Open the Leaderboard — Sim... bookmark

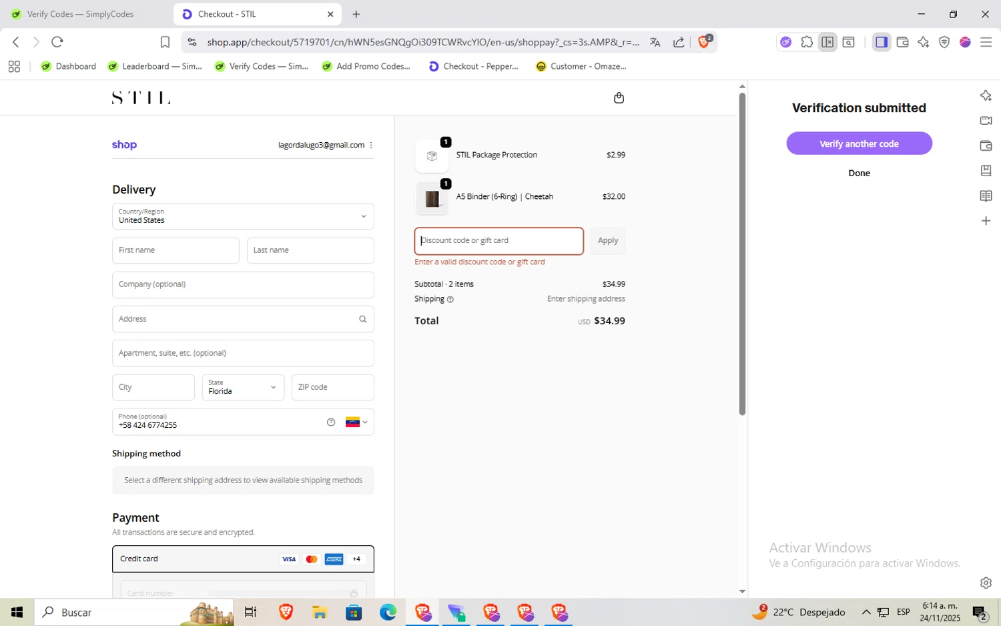pos(155,66)
